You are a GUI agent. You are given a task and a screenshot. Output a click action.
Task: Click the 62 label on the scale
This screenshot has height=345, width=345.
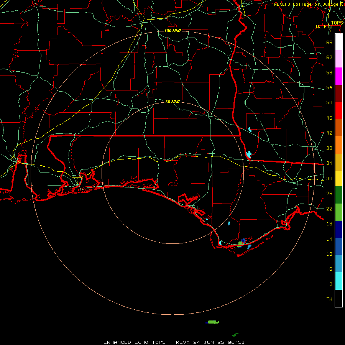329,57
